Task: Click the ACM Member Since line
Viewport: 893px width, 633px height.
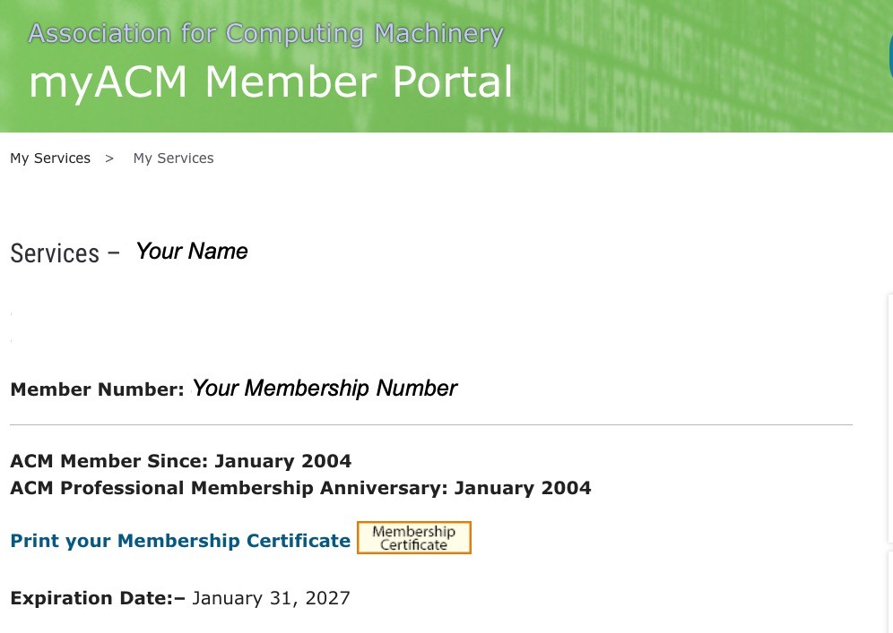Action: [x=180, y=461]
